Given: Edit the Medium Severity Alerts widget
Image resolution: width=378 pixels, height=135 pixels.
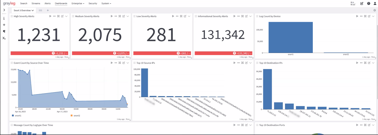Looking at the screenshot, I should tap(124, 16).
